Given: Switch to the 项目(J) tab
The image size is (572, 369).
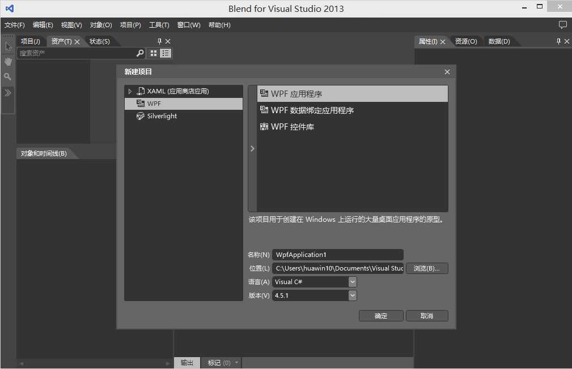Looking at the screenshot, I should pyautogui.click(x=30, y=41).
